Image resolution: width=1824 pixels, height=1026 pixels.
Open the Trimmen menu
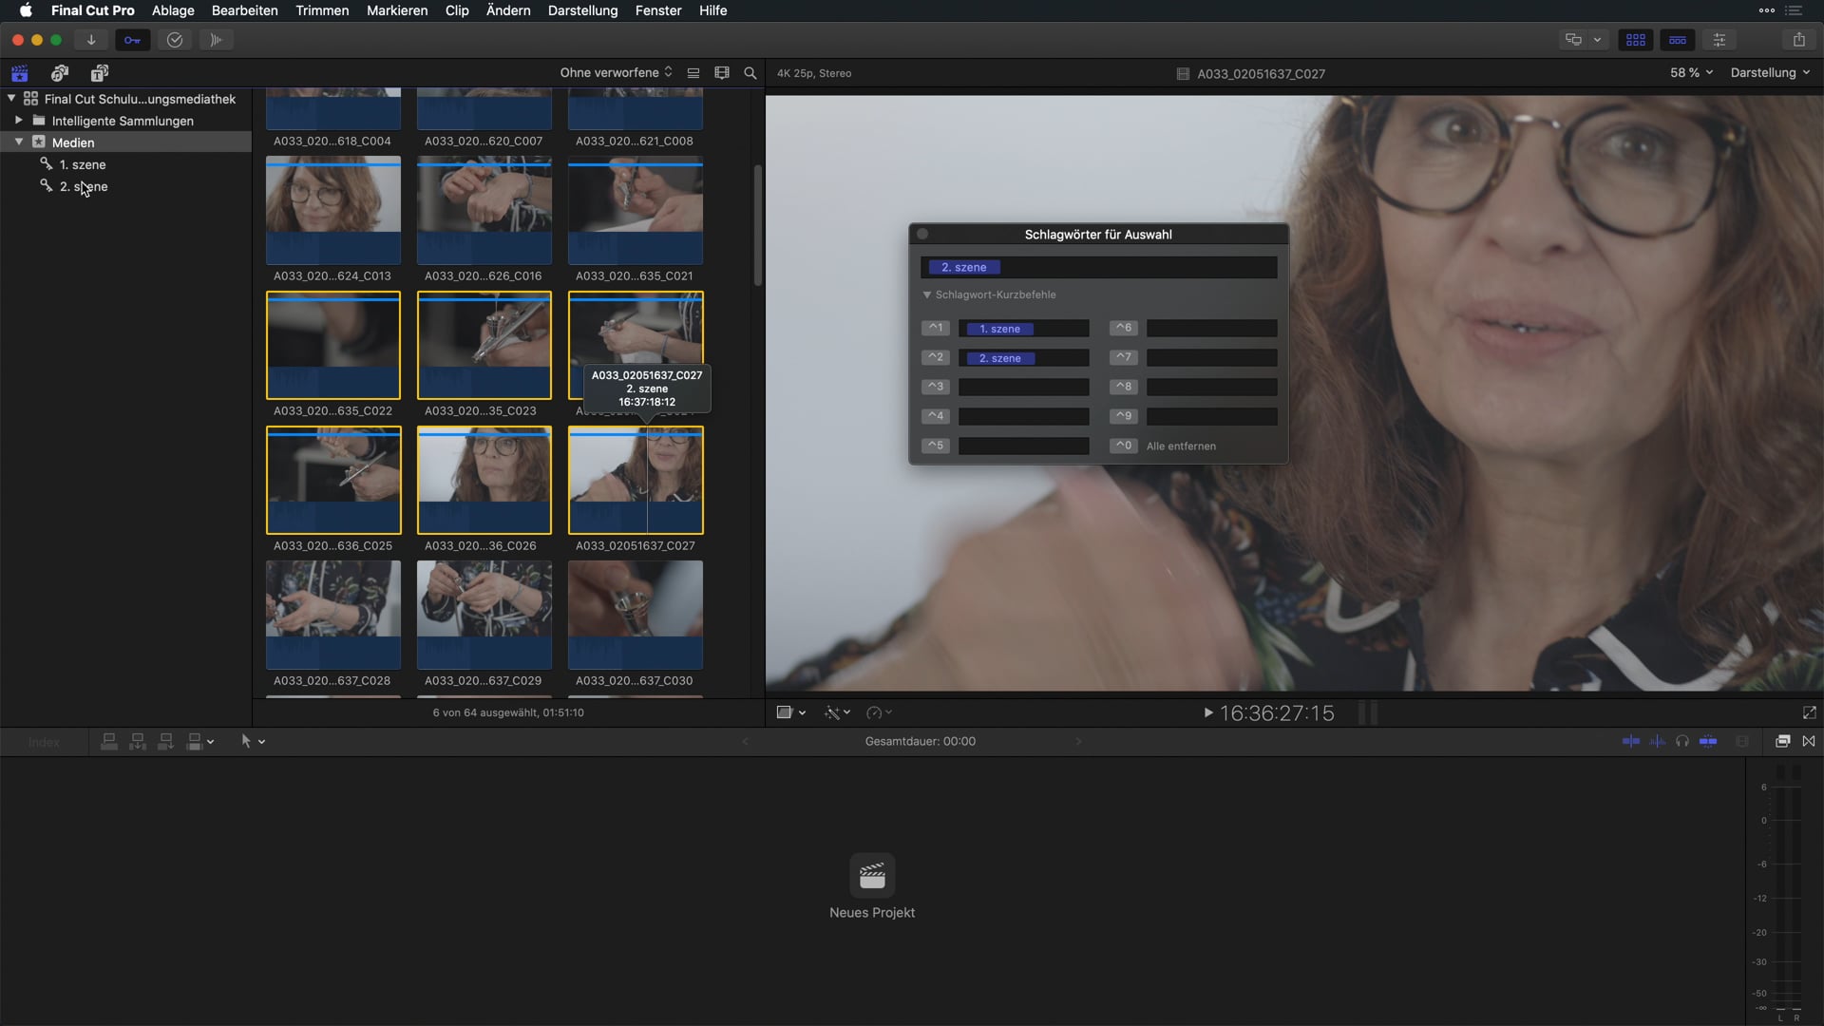(x=322, y=10)
